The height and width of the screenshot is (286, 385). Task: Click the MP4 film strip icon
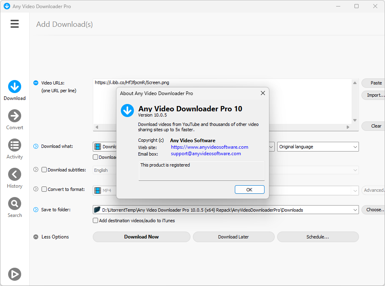[x=98, y=191]
